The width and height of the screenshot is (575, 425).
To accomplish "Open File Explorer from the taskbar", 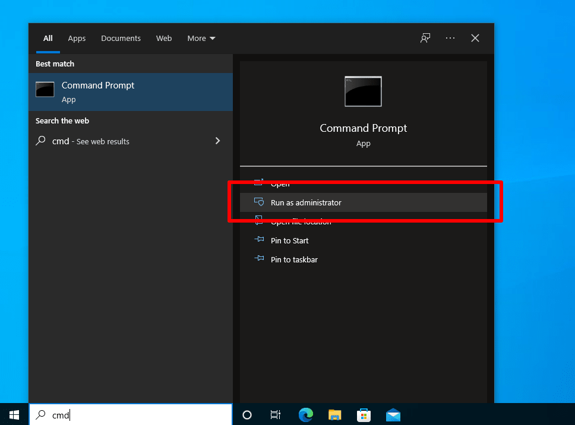I will point(334,415).
